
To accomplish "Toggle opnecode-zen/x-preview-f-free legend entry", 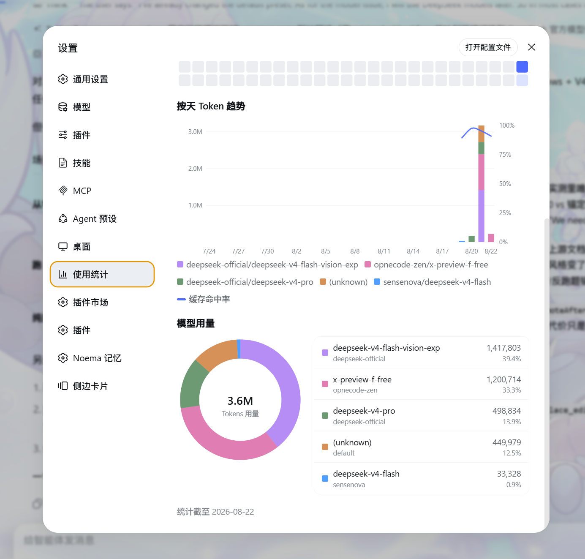I will (x=426, y=265).
